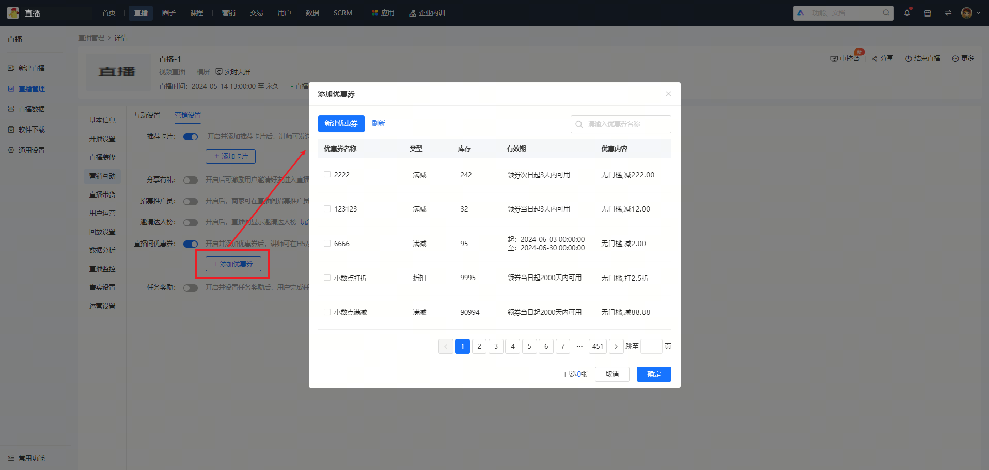Expand the user avatar dropdown arrow
Image resolution: width=989 pixels, height=470 pixels.
tap(978, 13)
